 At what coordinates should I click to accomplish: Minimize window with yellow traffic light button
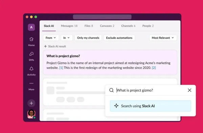(31, 17)
